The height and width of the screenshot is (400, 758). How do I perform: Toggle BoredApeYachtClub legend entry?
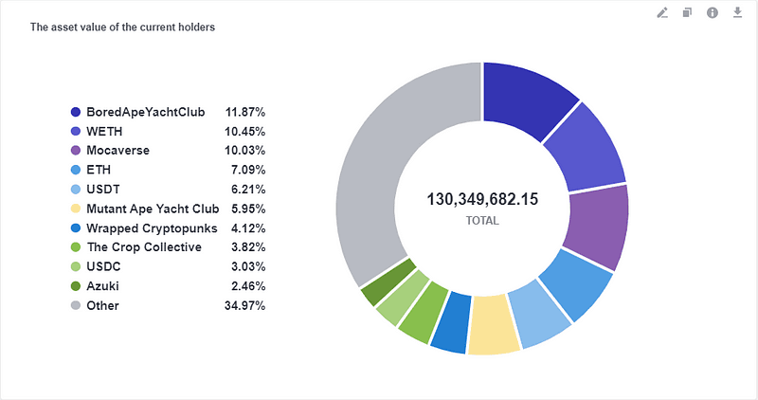coord(168,112)
